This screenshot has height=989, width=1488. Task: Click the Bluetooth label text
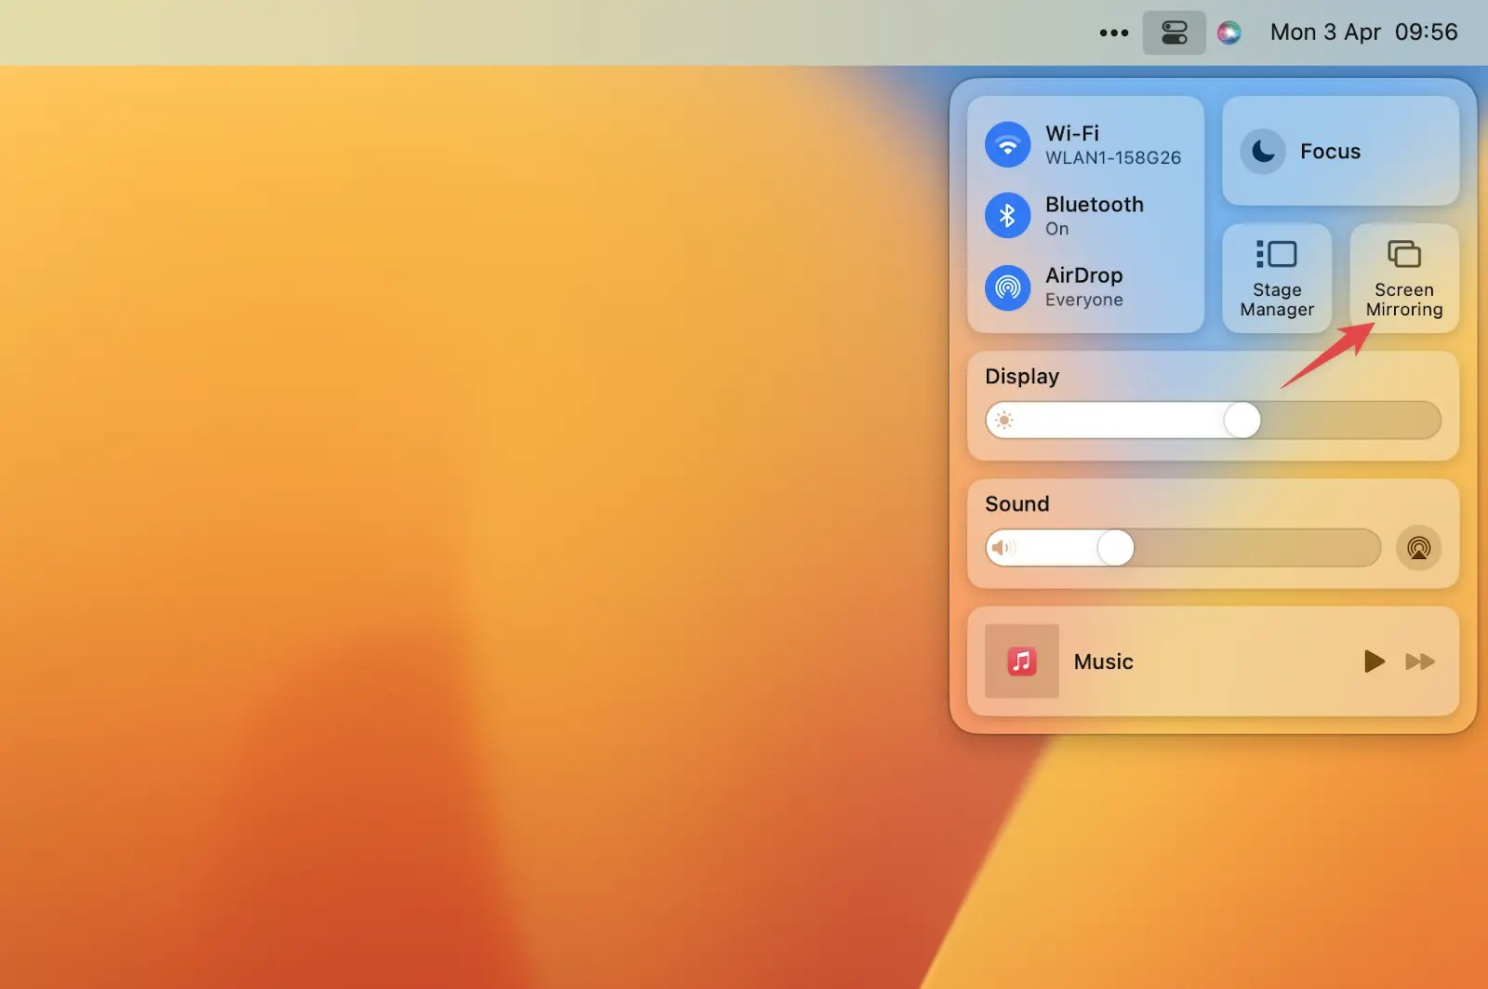pos(1095,205)
